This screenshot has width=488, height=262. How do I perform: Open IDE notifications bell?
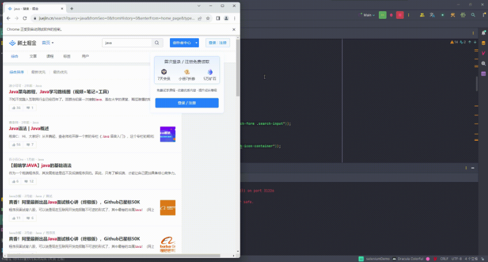[x=483, y=33]
